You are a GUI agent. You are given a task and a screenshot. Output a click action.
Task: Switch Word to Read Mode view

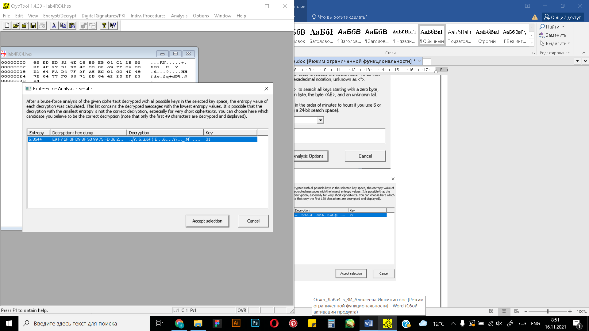491,311
